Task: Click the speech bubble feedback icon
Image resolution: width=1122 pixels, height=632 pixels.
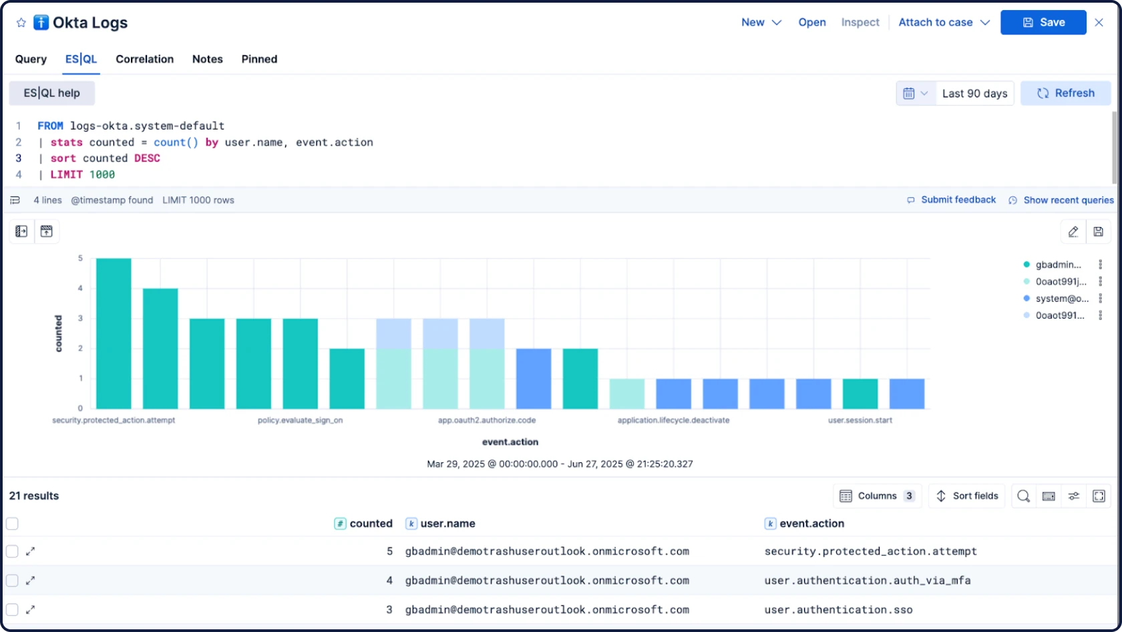Action: coord(911,200)
